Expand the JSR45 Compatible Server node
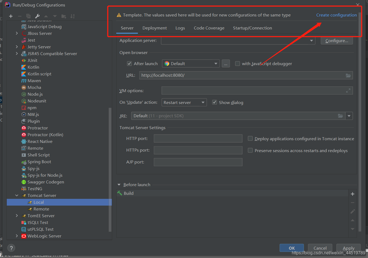The width and height of the screenshot is (368, 258). point(17,53)
